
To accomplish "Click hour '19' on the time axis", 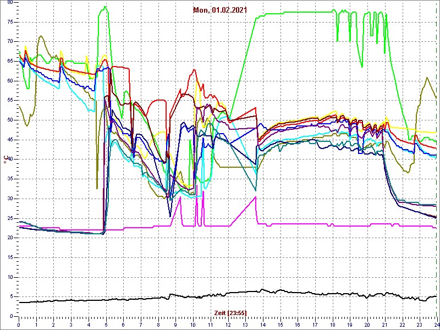I will click(350, 324).
